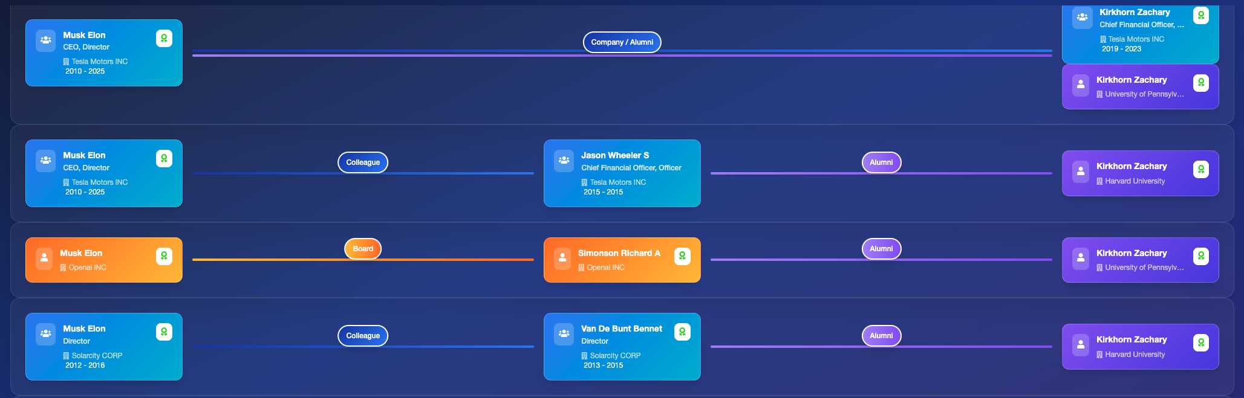This screenshot has width=1244, height=398.
Task: Click the person icon on Musk Elon Openai card
Action: click(x=44, y=258)
